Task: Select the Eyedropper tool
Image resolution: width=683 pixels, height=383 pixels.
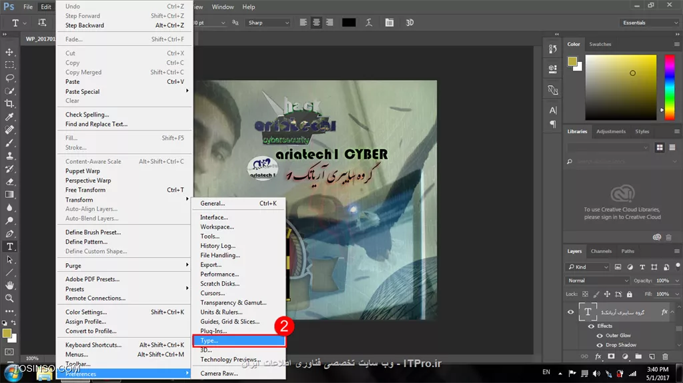Action: tap(9, 117)
